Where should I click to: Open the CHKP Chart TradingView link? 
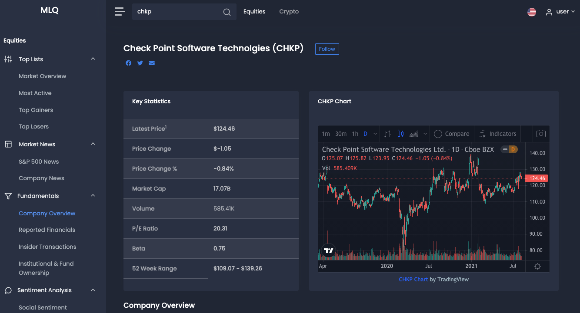pos(413,279)
